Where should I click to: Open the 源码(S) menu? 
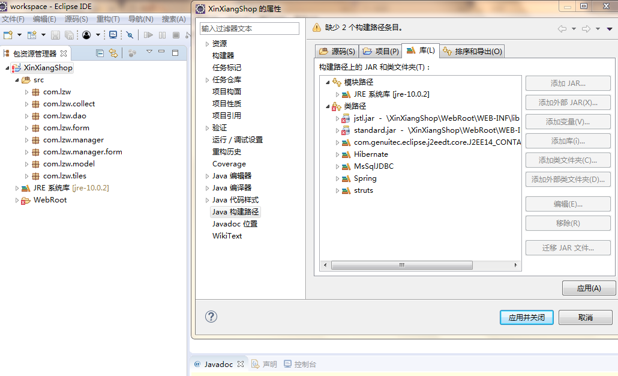[76, 19]
